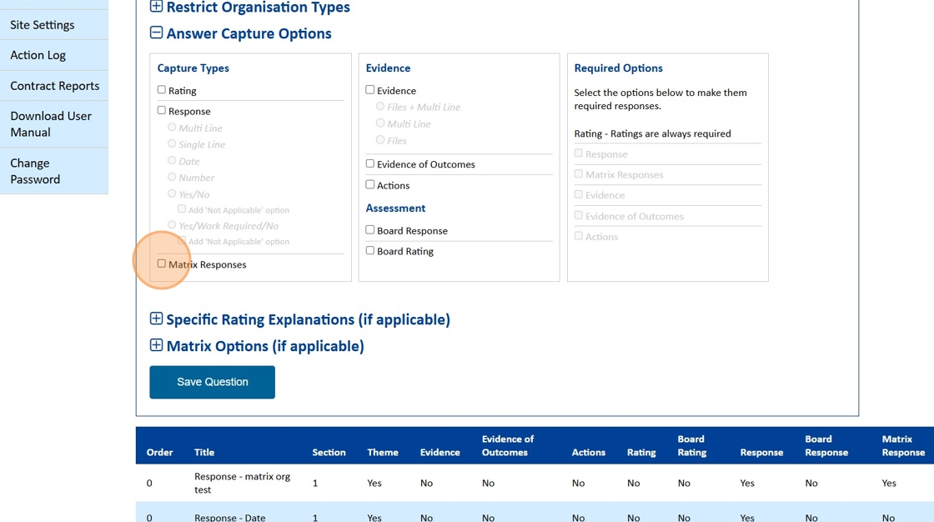The image size is (934, 522).
Task: Check the Actions checkbox
Action: pos(370,184)
